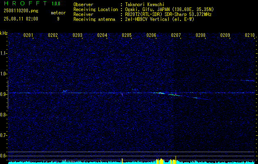Click the bright meteor echo after 0206
This screenshot has height=164, width=258.
tap(159, 93)
